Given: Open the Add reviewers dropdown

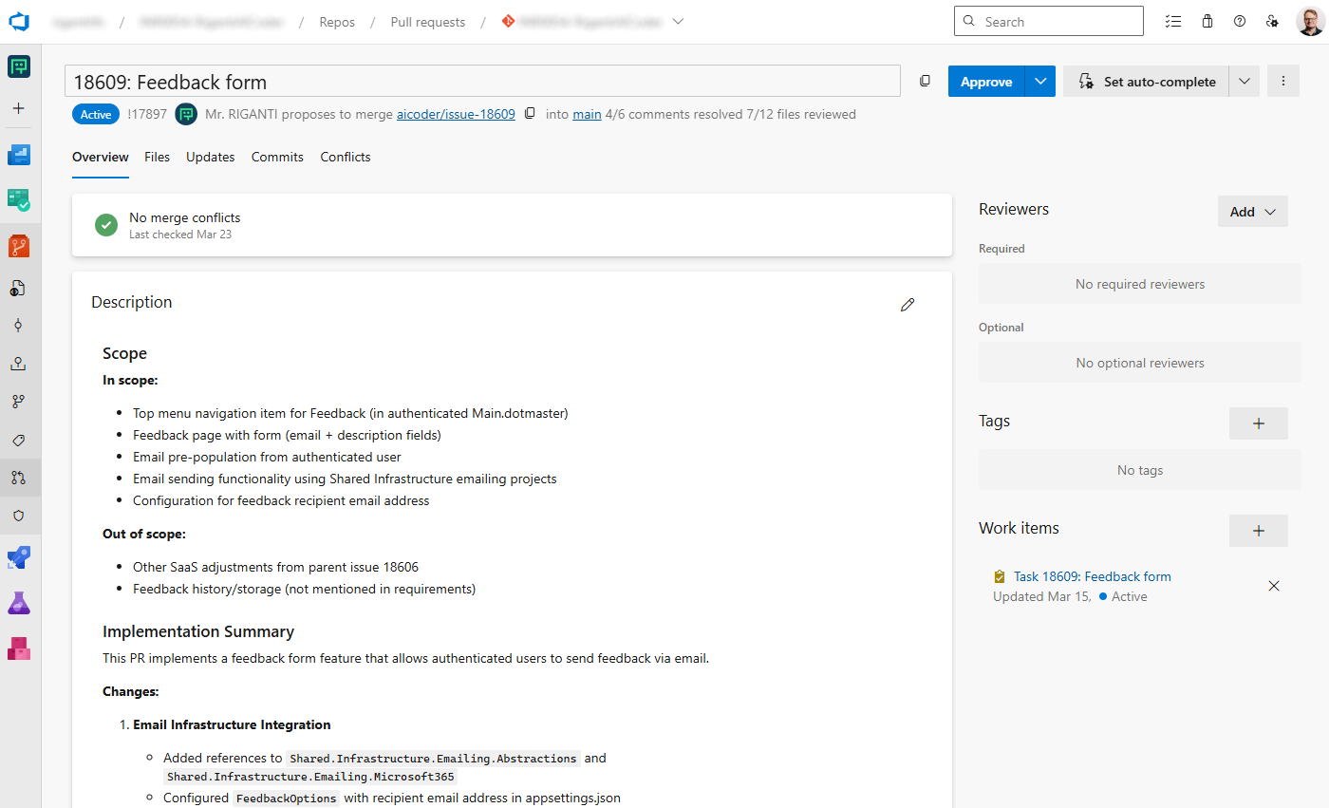Looking at the screenshot, I should 1252,211.
